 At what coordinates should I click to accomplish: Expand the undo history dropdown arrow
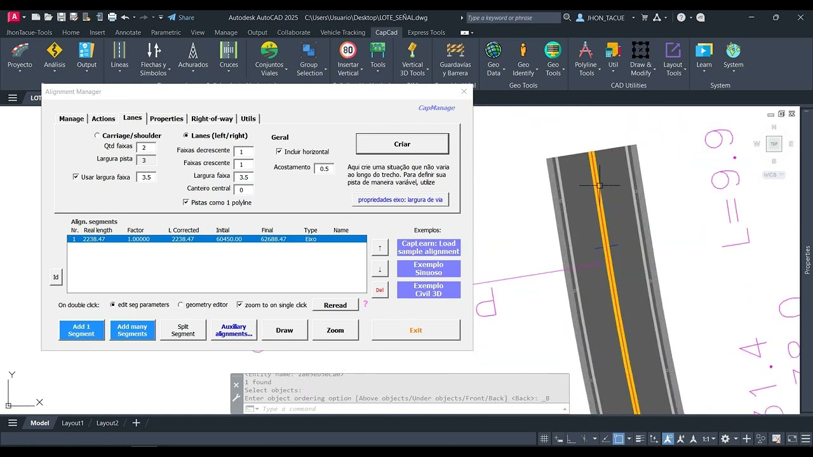tap(134, 17)
